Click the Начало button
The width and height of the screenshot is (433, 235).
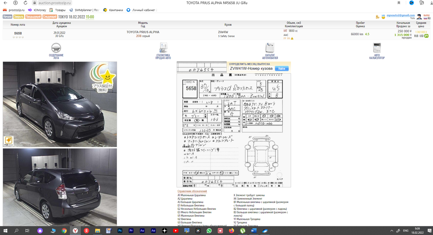pos(8,17)
